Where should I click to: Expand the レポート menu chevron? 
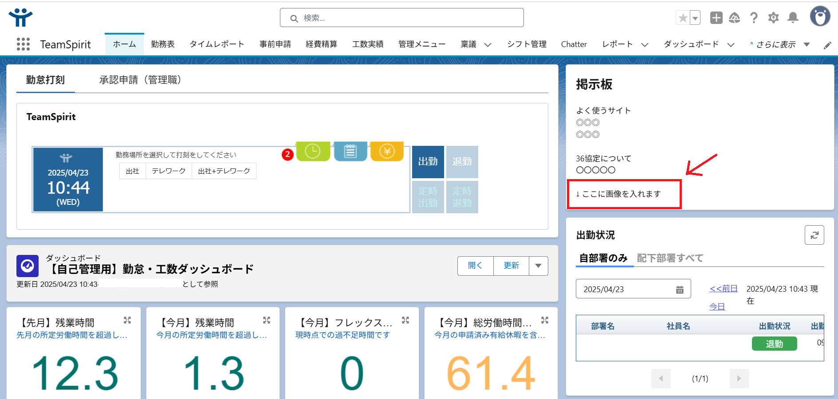(645, 45)
